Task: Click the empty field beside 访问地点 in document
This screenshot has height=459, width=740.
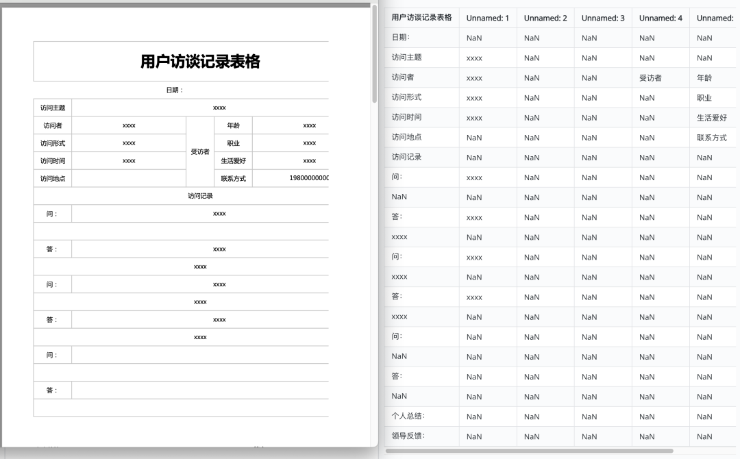Action: 129,178
